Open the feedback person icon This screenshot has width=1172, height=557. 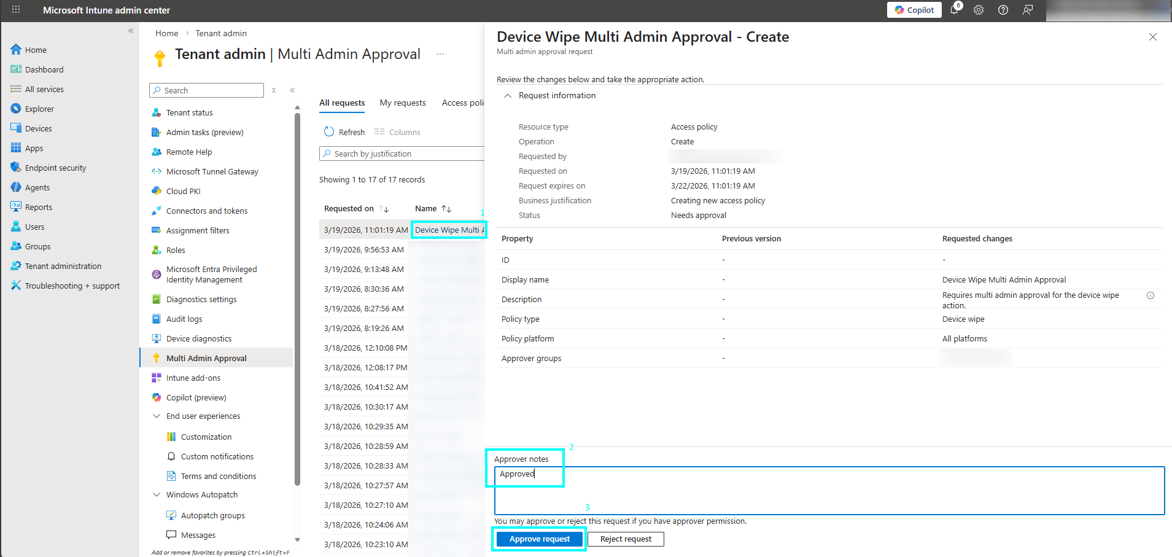pyautogui.click(x=1028, y=10)
